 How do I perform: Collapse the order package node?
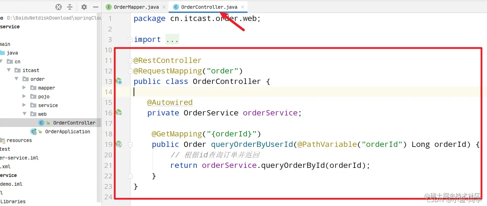click(16, 79)
